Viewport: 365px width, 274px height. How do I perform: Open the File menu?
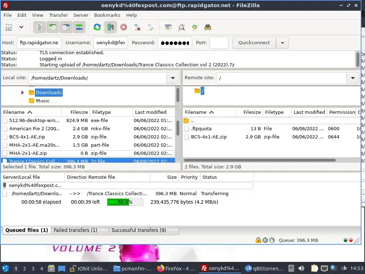pos(7,15)
